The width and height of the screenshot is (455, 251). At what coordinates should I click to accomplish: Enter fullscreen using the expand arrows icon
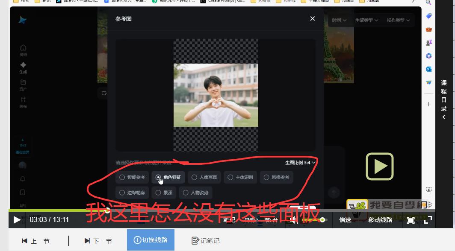(428, 220)
